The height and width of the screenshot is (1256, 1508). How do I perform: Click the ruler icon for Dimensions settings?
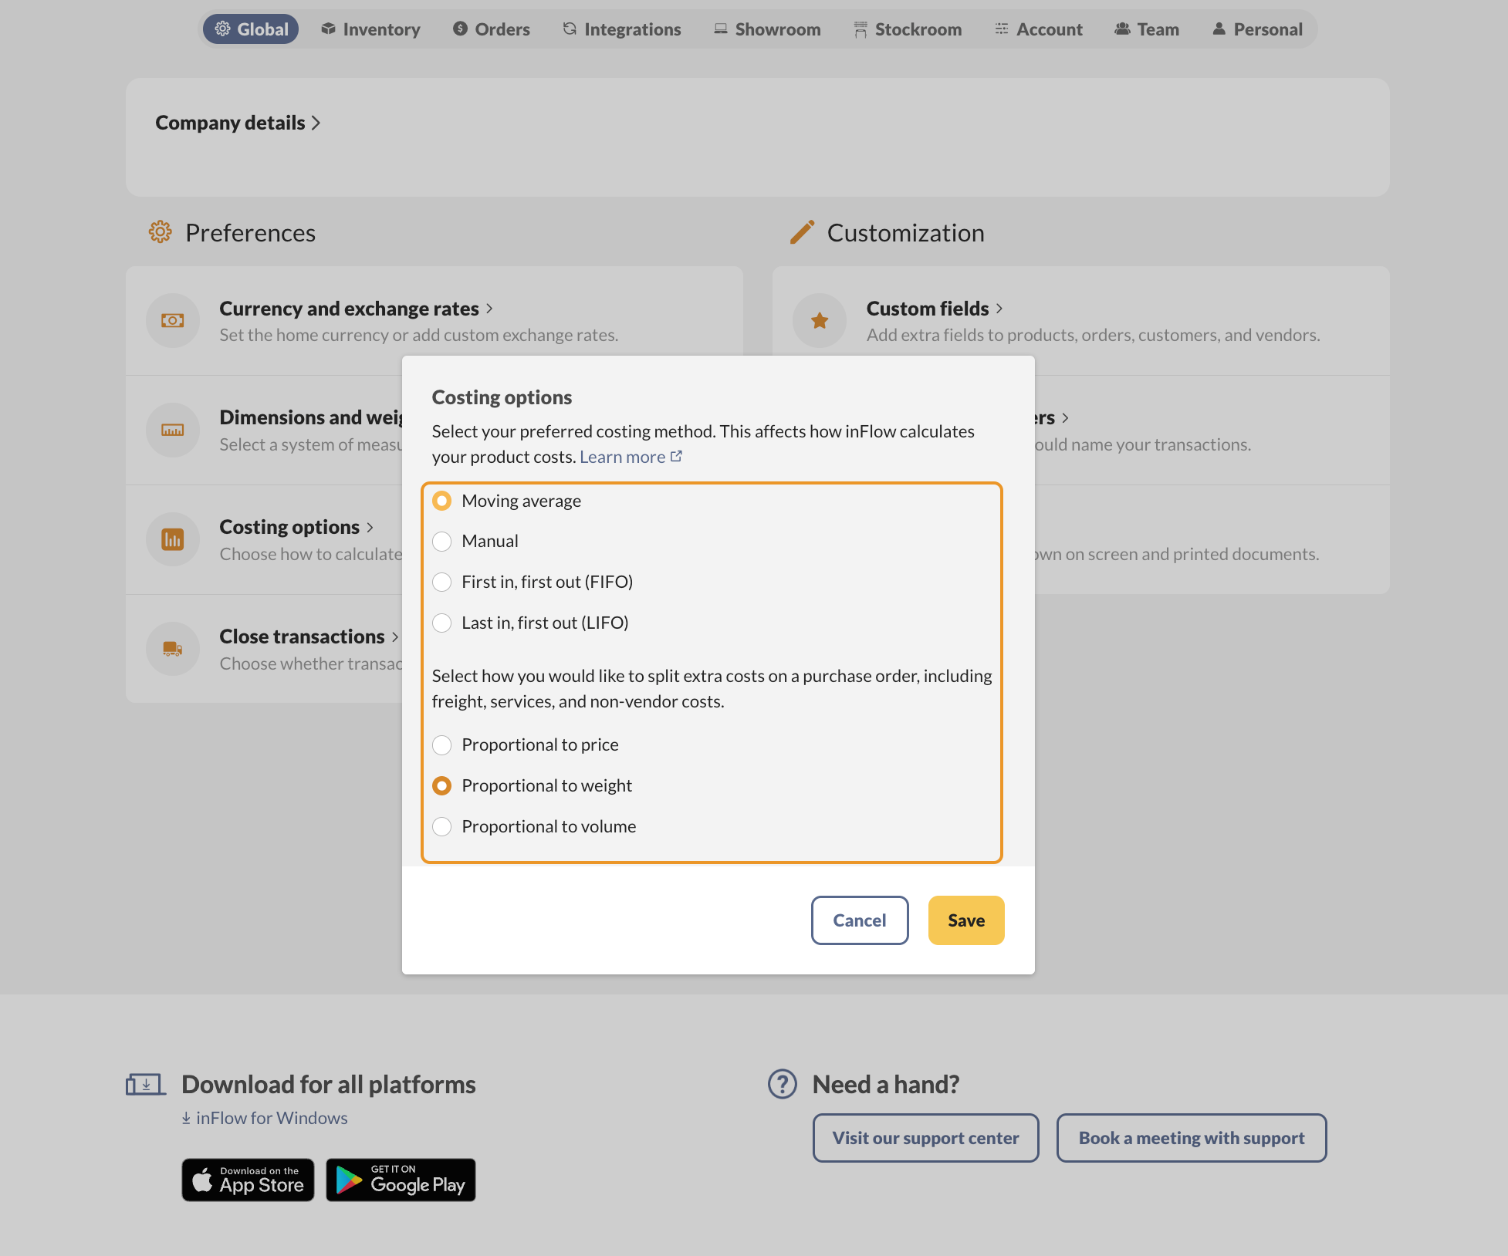pyautogui.click(x=172, y=430)
